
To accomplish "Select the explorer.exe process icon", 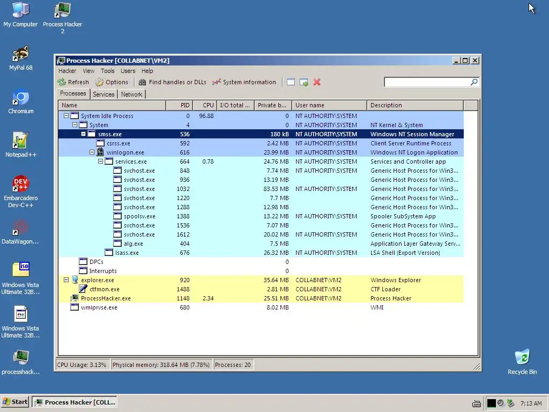I will [75, 280].
